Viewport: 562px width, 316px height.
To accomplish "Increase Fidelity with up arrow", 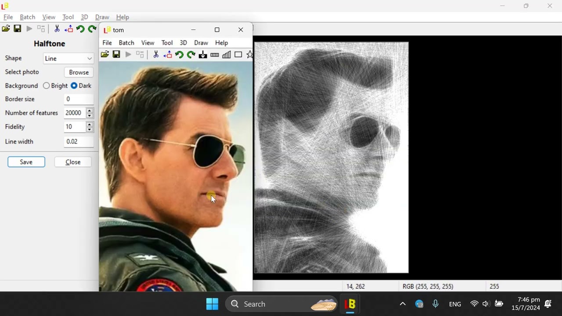I will click(90, 124).
